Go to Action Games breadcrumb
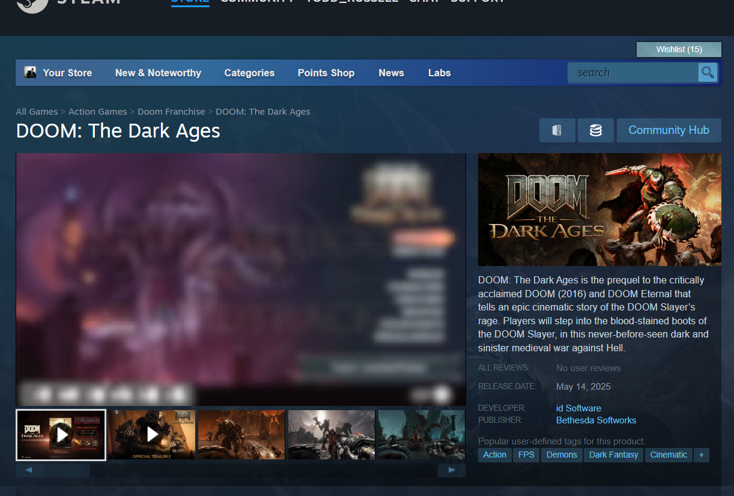Image resolution: width=734 pixels, height=496 pixels. [97, 112]
